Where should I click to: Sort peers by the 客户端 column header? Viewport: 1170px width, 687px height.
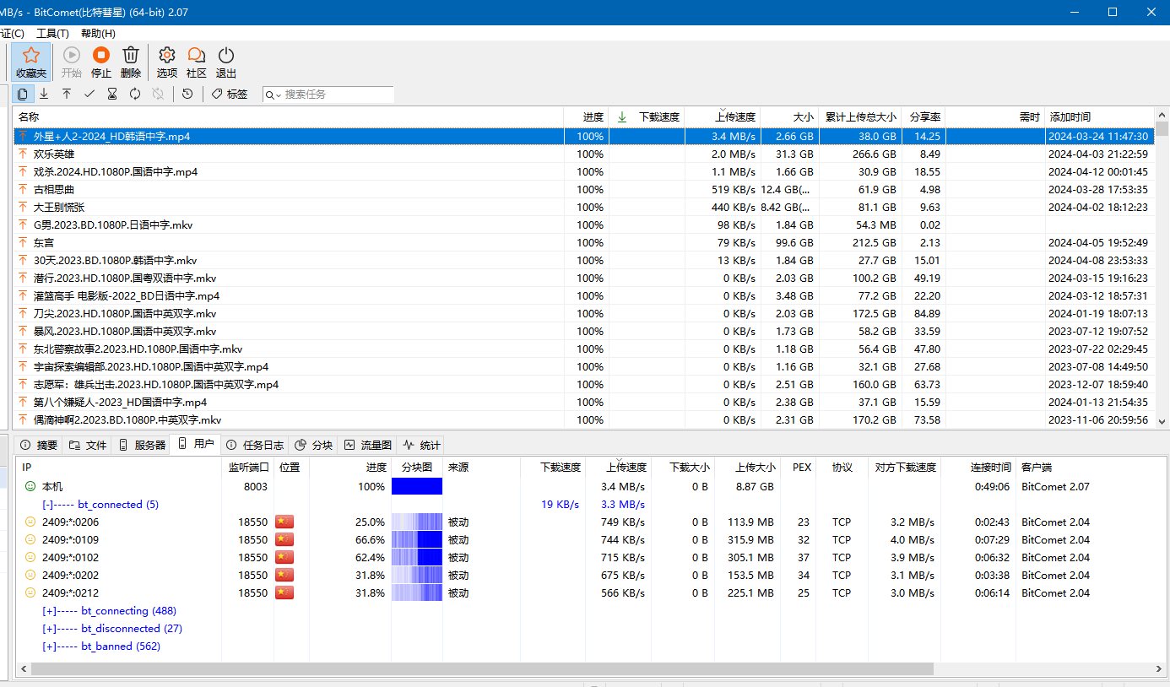(1091, 468)
